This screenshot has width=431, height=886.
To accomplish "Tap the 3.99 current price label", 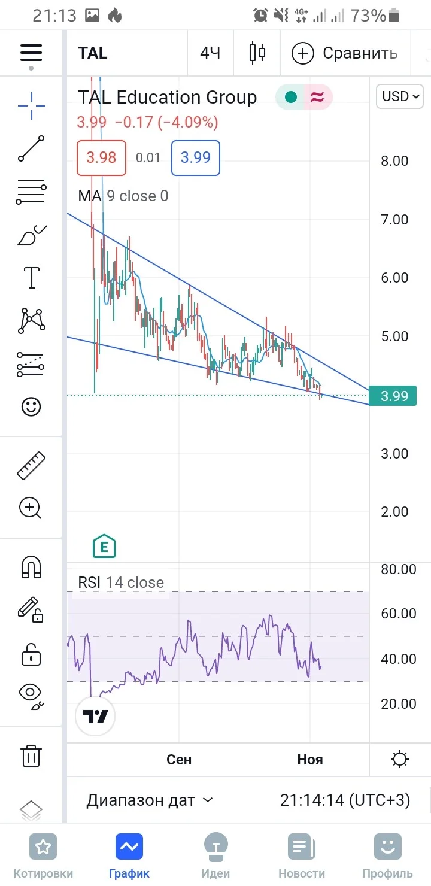I will [393, 396].
